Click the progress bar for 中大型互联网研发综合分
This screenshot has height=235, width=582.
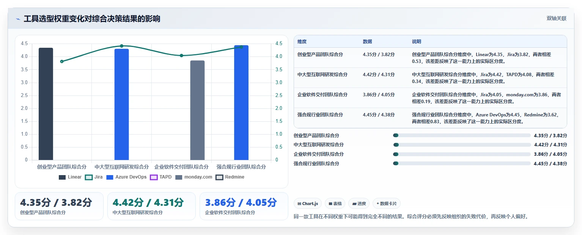(x=462, y=145)
